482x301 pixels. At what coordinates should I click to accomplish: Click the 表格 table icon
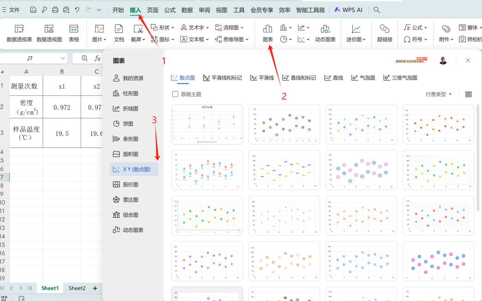point(73,33)
